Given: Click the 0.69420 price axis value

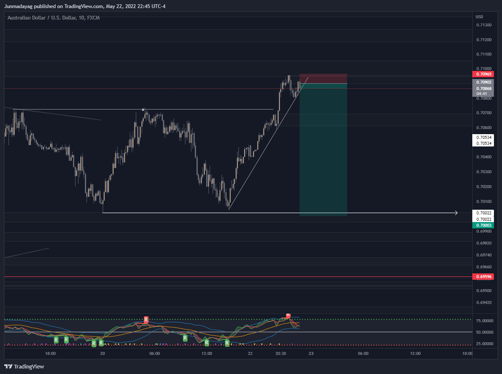Looking at the screenshot, I should (x=484, y=302).
